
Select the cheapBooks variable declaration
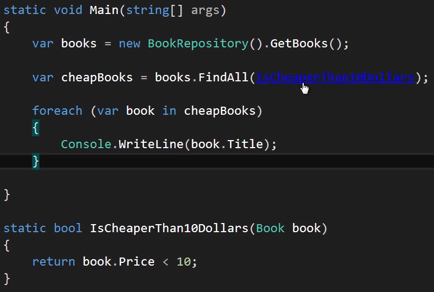[97, 77]
